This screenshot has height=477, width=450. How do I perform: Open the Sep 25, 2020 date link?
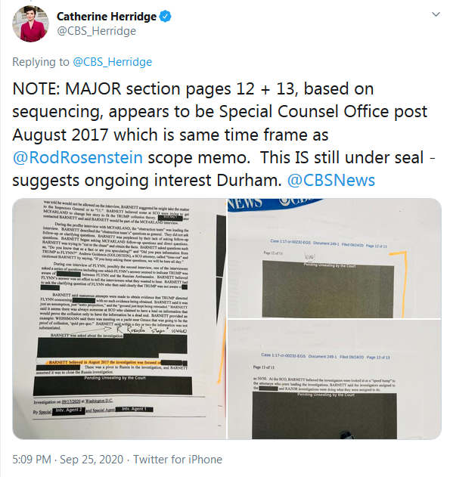92,460
